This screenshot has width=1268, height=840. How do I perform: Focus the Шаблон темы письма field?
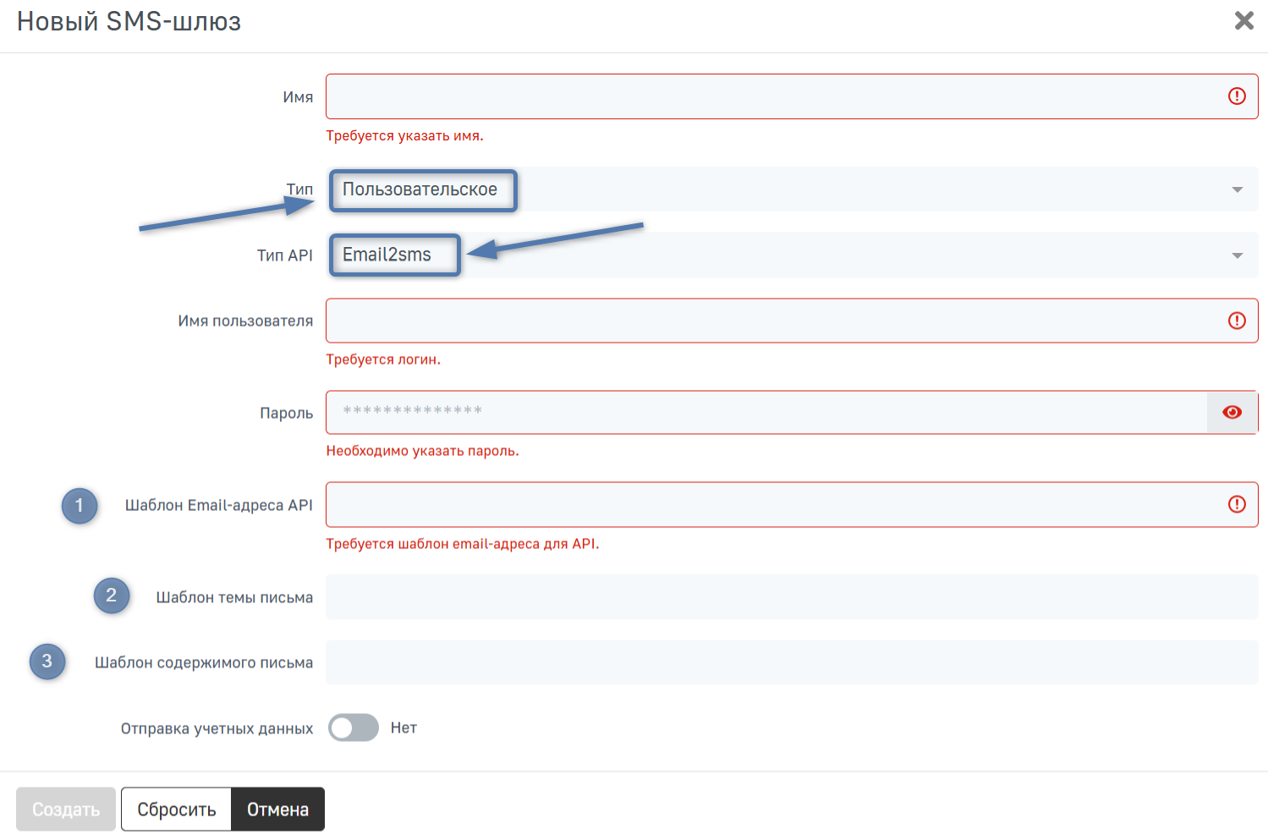coord(791,597)
